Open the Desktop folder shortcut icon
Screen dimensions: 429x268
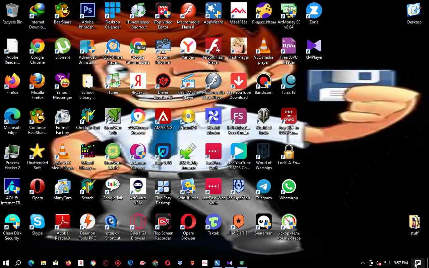tap(415, 14)
